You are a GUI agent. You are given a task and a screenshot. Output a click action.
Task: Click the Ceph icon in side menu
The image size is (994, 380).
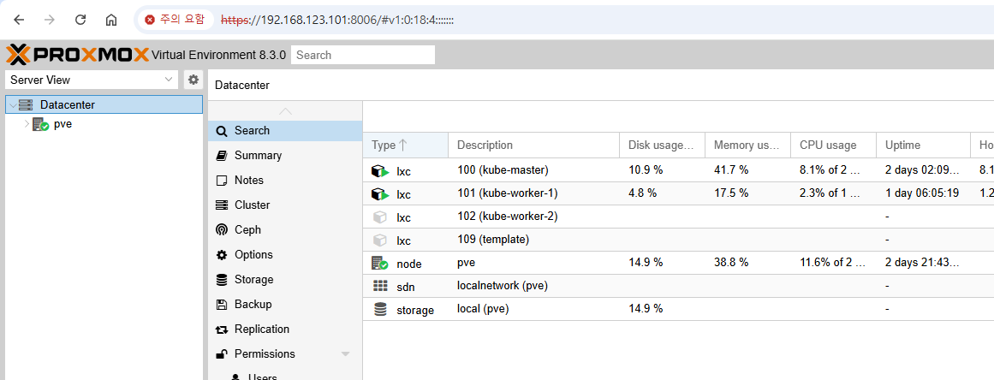pyautogui.click(x=221, y=230)
